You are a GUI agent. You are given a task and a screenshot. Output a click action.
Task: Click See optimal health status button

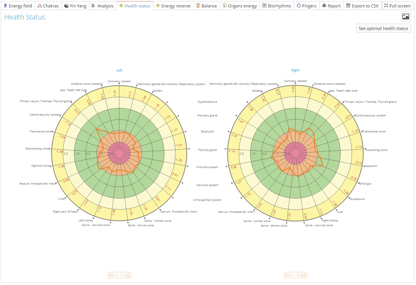pyautogui.click(x=383, y=28)
